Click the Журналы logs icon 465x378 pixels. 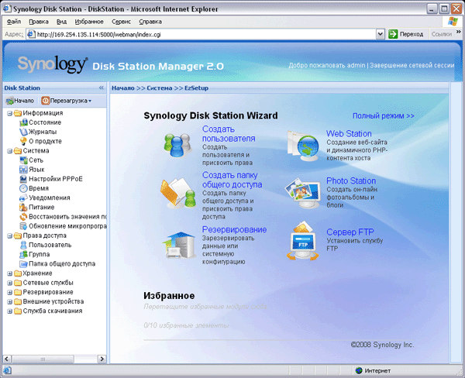23,132
